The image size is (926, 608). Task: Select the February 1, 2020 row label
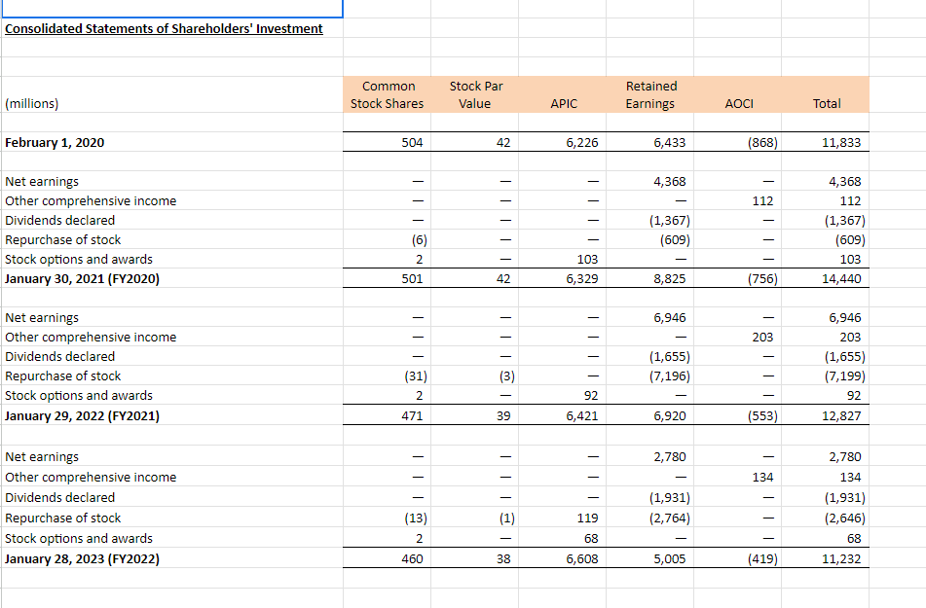coord(55,142)
